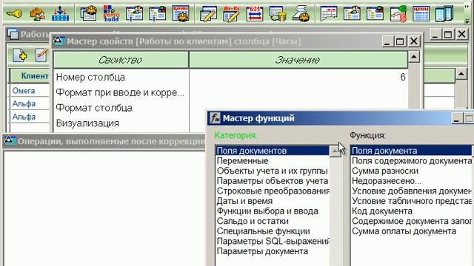Click the windows with orange gear icon
The height and width of the screenshot is (266, 474).
point(89,13)
